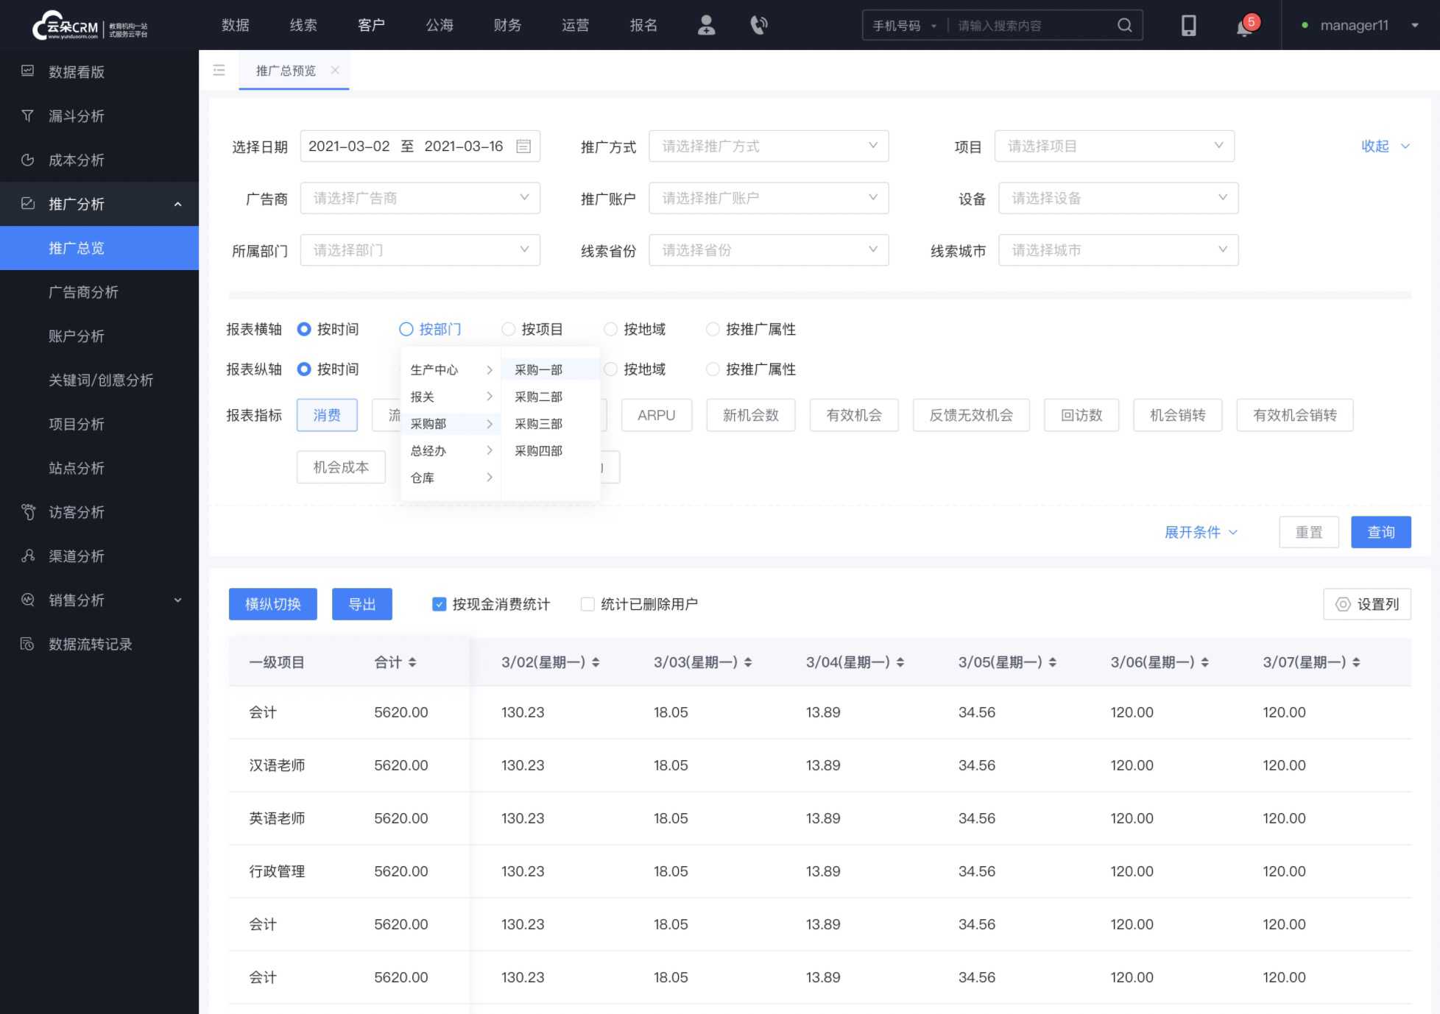Select 按部门 radio button for report axis
This screenshot has height=1014, width=1440.
tap(406, 329)
